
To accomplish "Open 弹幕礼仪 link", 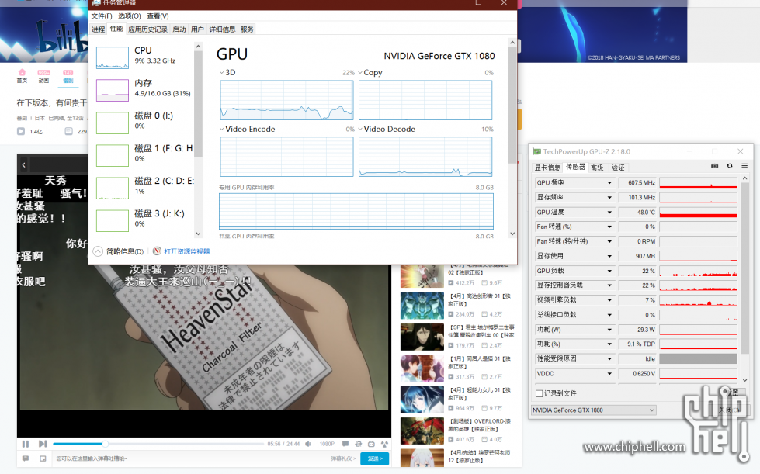I will click(x=343, y=458).
